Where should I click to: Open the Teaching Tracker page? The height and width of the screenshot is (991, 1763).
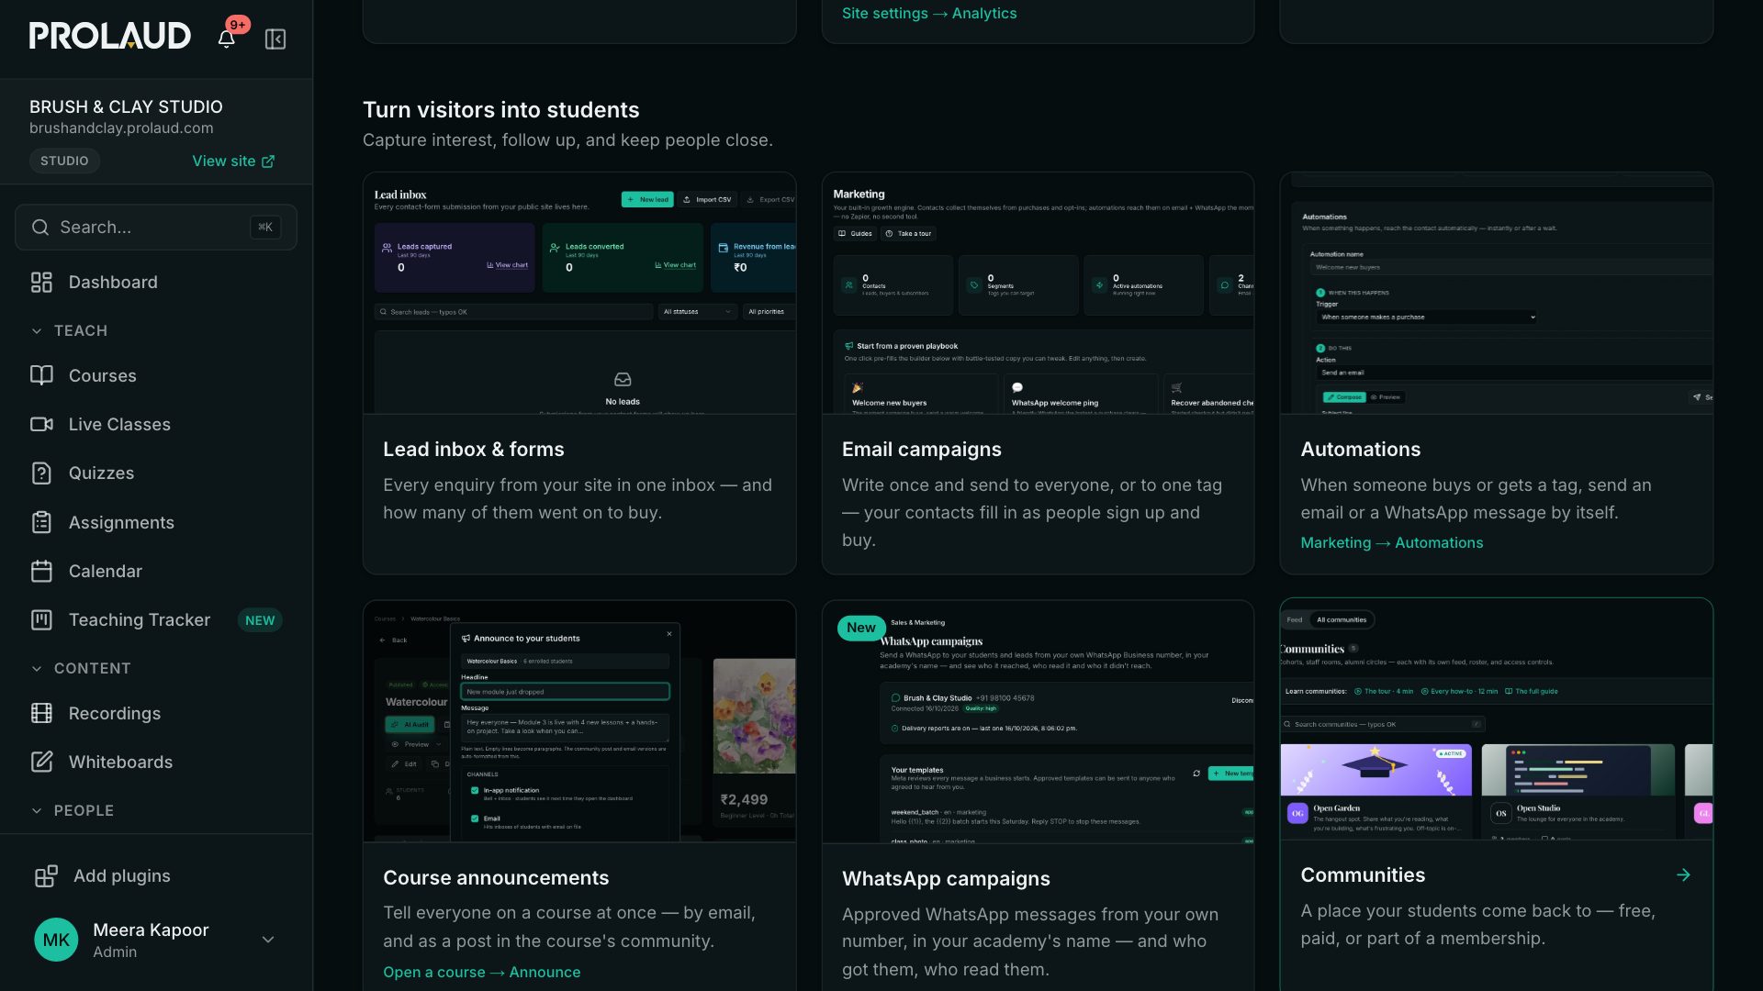(156, 619)
